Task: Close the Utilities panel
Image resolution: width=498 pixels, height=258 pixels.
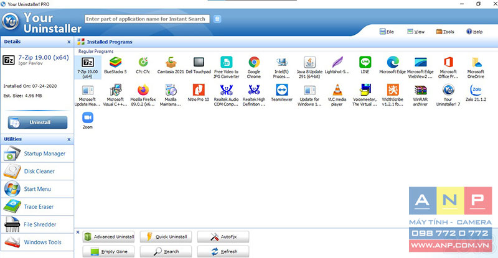Action: click(69, 139)
